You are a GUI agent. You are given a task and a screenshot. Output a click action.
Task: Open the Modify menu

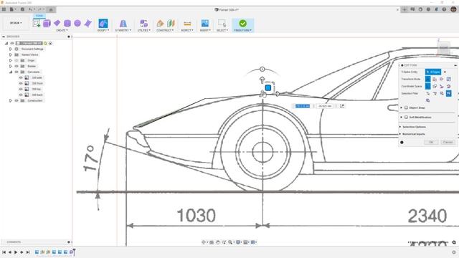(x=103, y=30)
